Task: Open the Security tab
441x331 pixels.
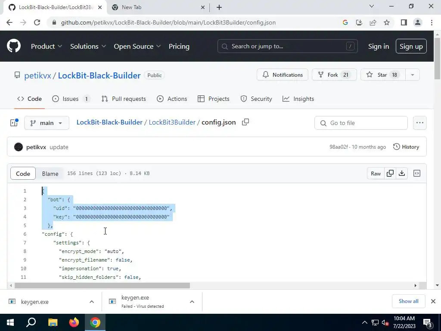Action: coord(256,99)
